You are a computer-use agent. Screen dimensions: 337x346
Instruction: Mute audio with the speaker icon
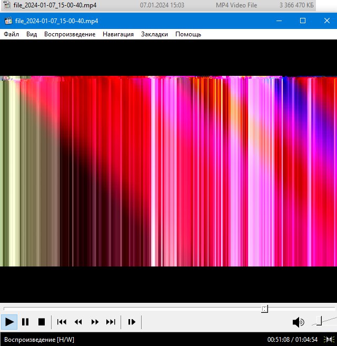click(x=298, y=322)
